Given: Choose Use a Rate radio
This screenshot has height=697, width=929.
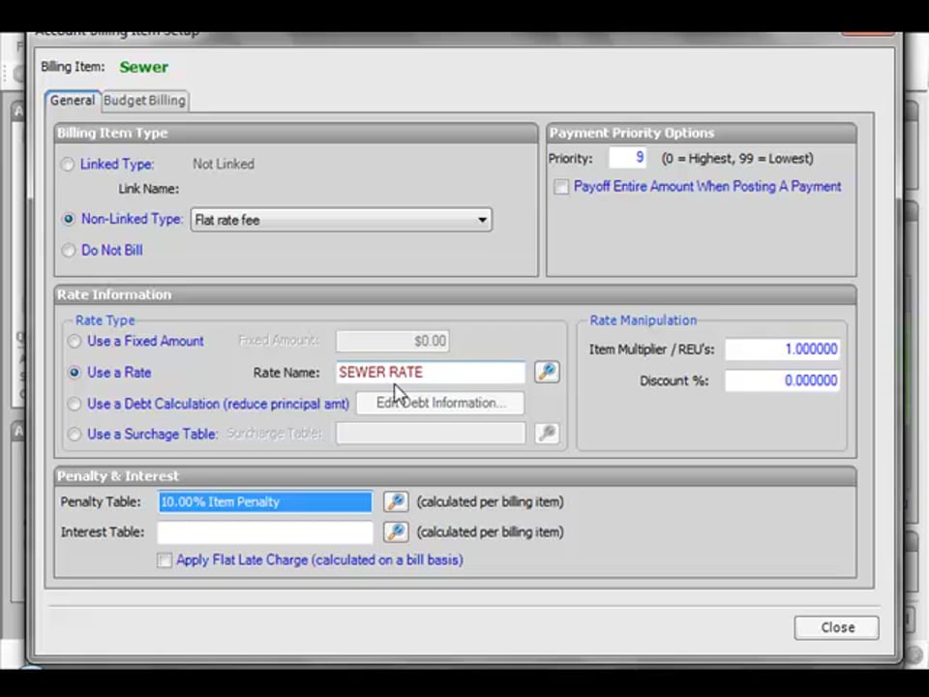Looking at the screenshot, I should pyautogui.click(x=75, y=373).
